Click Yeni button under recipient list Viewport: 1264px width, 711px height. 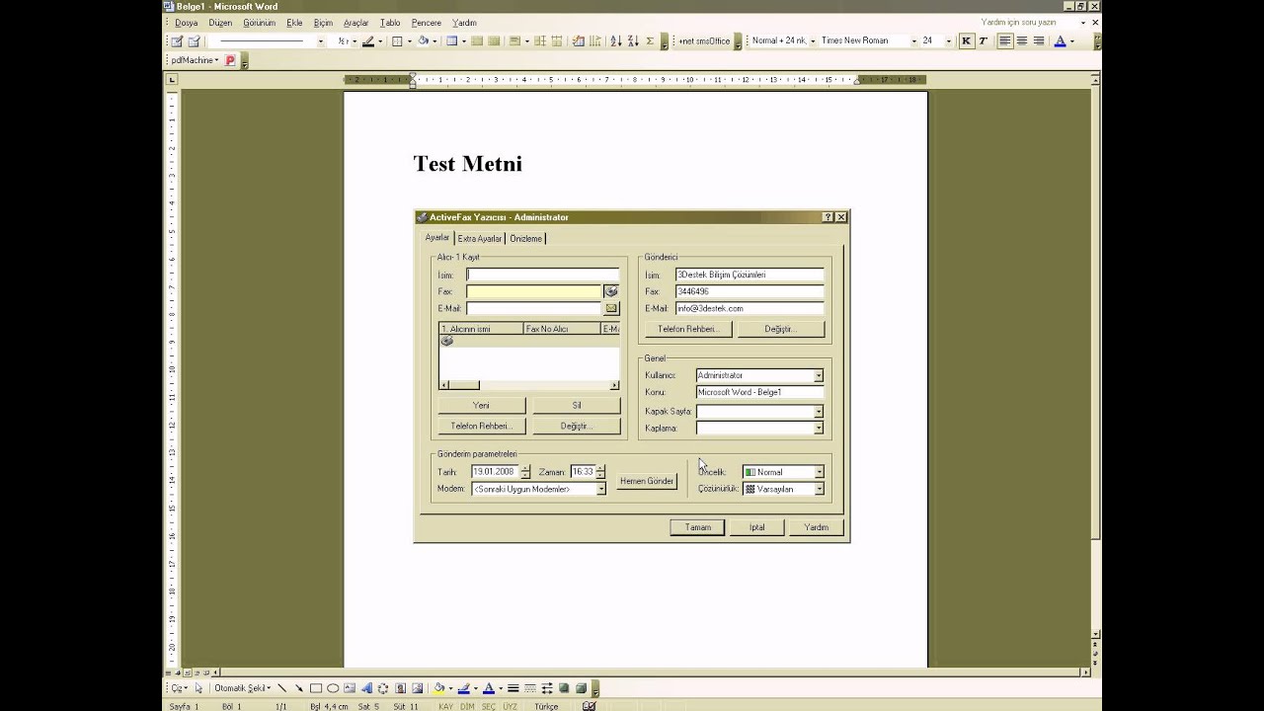pos(481,405)
